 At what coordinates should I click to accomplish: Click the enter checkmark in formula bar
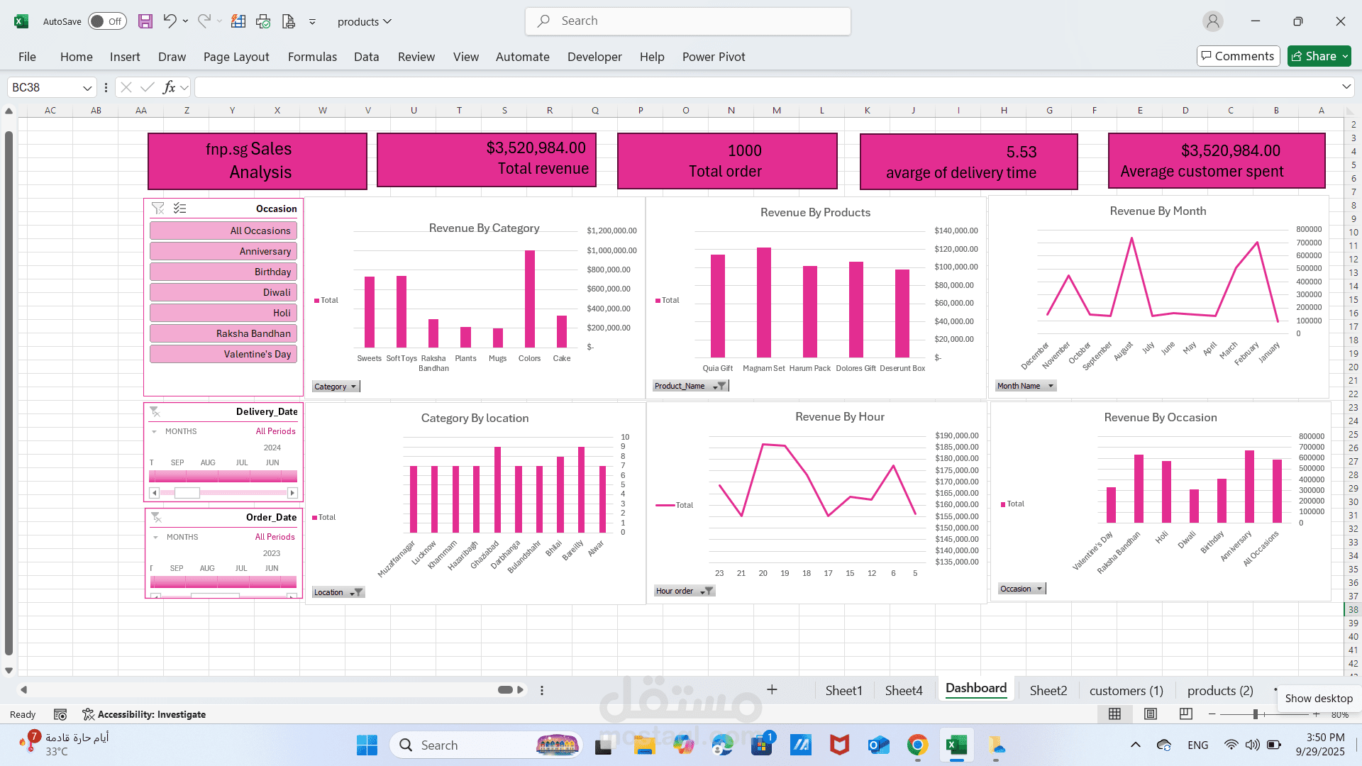pos(148,87)
